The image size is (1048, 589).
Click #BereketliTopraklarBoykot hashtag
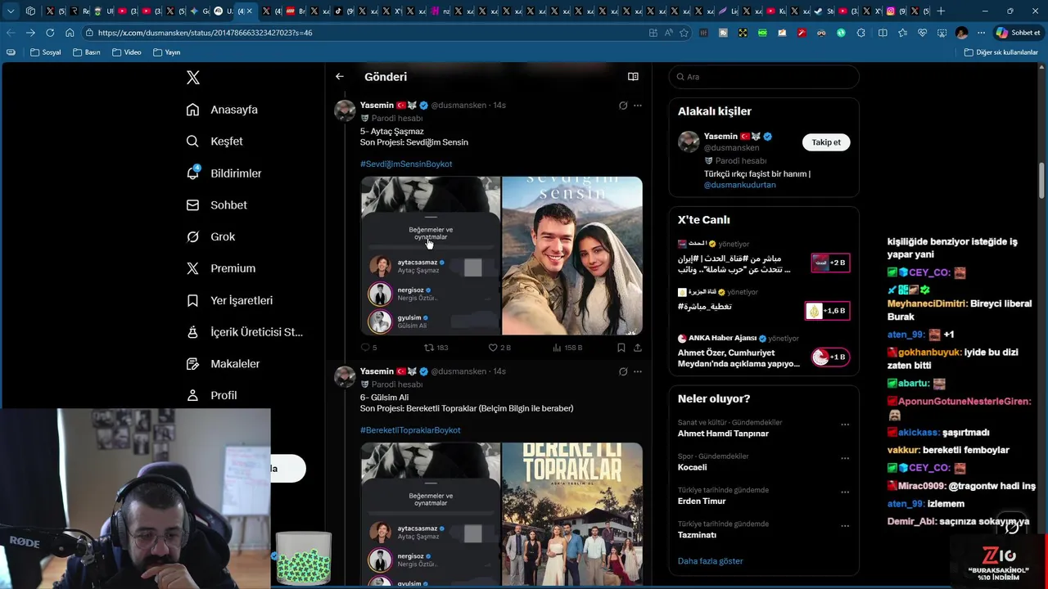tap(410, 430)
